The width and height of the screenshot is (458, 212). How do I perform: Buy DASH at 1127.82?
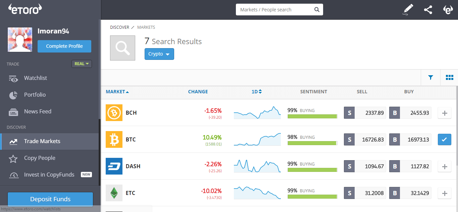pos(410,167)
